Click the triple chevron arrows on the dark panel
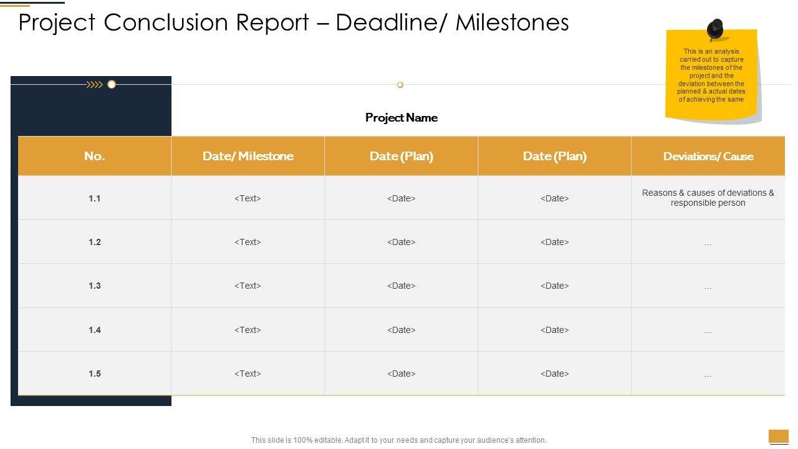This screenshot has height=449, width=798. 95,84
